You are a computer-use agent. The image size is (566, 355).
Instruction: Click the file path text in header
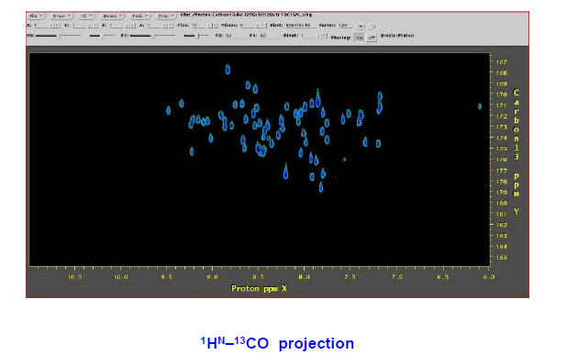(x=246, y=15)
